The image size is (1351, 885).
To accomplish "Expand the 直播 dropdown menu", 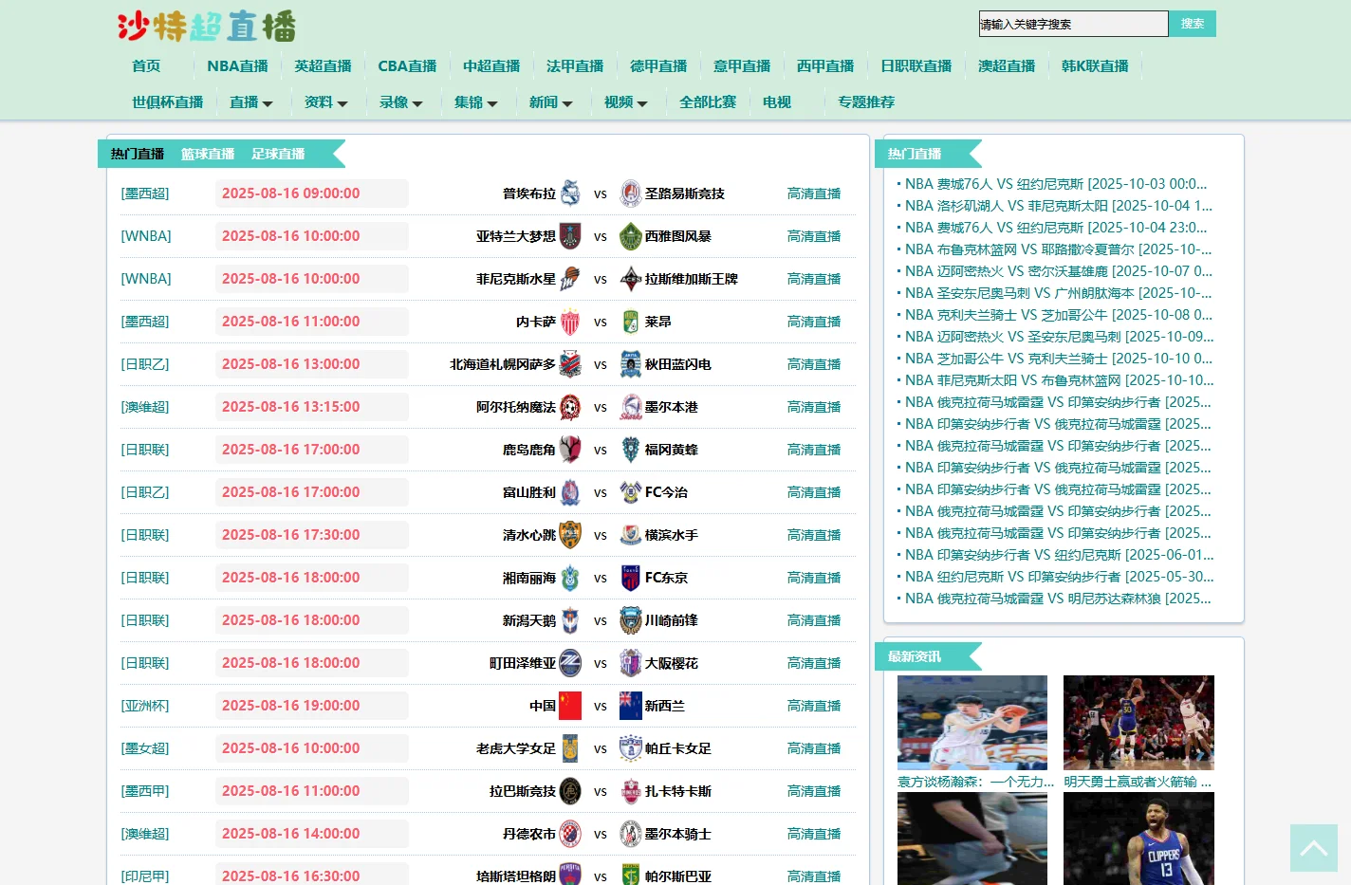I will 251,102.
